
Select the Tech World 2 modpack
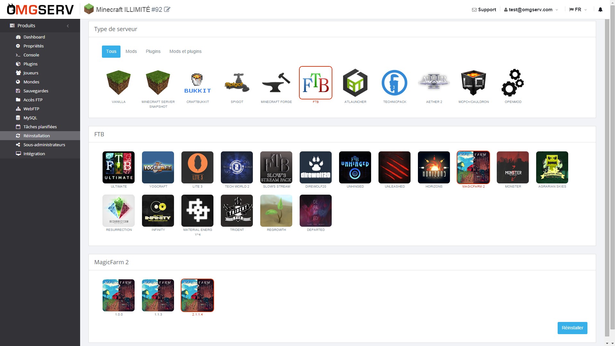(x=237, y=167)
